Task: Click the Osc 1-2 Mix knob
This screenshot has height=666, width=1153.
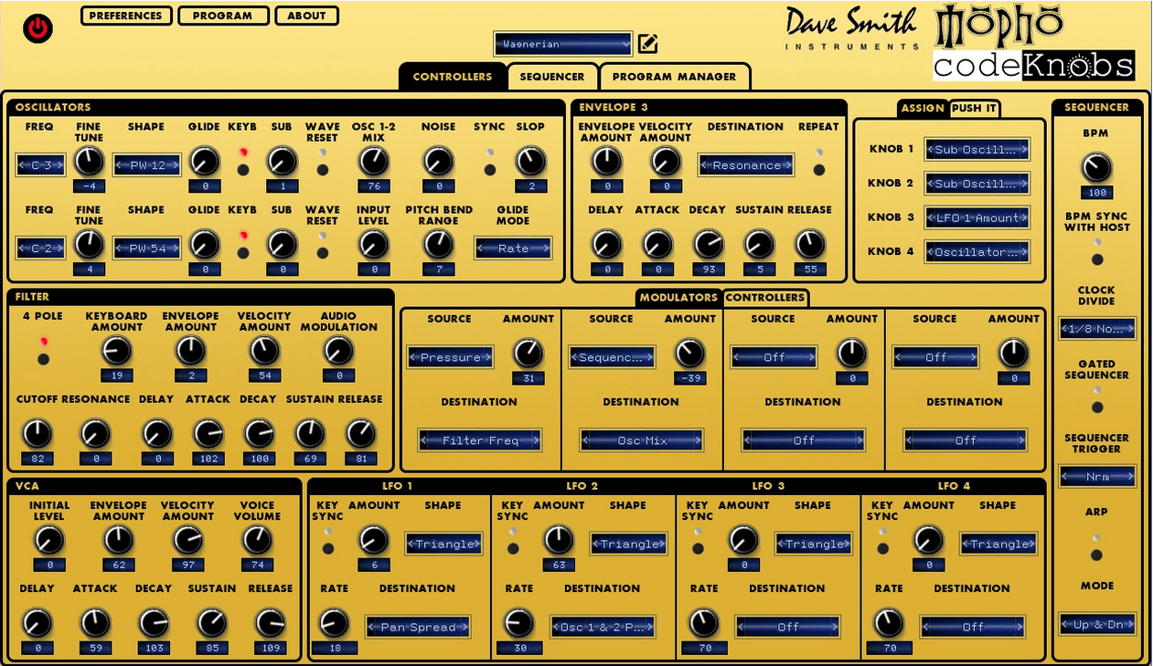Action: pos(373,162)
